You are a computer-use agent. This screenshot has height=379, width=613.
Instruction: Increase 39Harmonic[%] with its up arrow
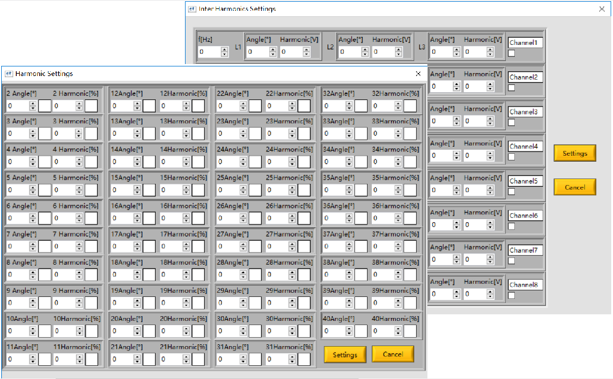(x=398, y=300)
